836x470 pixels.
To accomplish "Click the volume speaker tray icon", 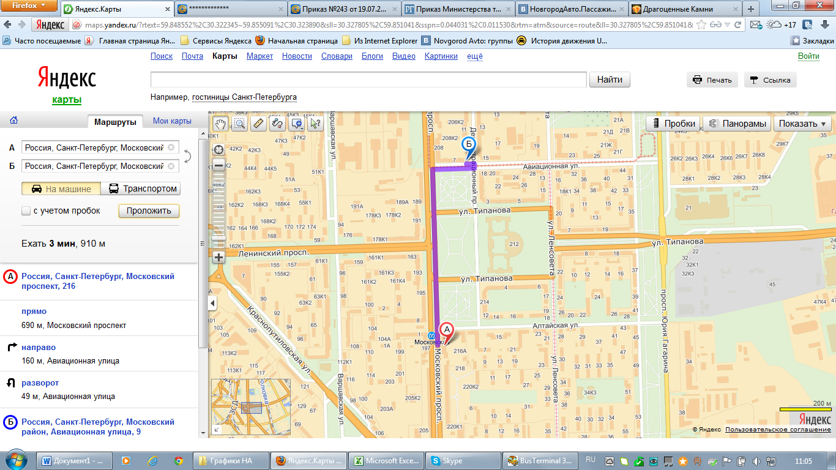I will click(x=756, y=461).
